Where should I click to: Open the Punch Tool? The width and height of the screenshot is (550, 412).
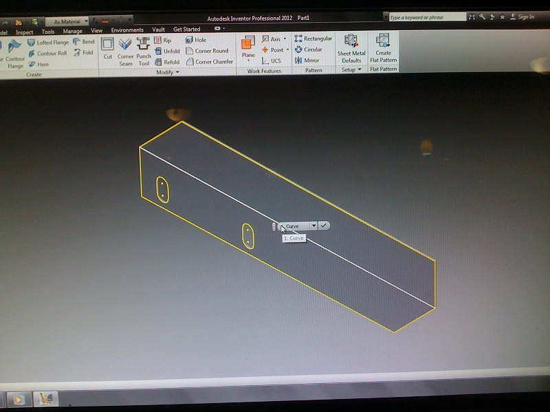pyautogui.click(x=144, y=51)
